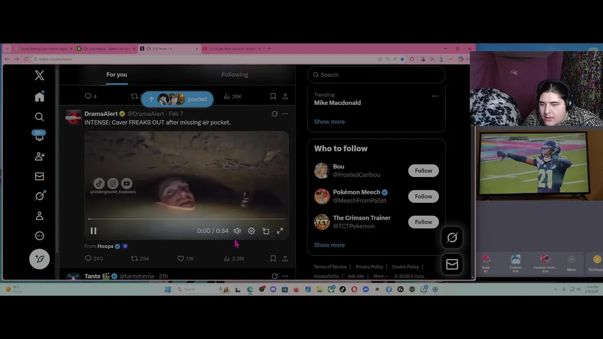Follow The Crimson Trainer
The image size is (603, 339).
[424, 222]
